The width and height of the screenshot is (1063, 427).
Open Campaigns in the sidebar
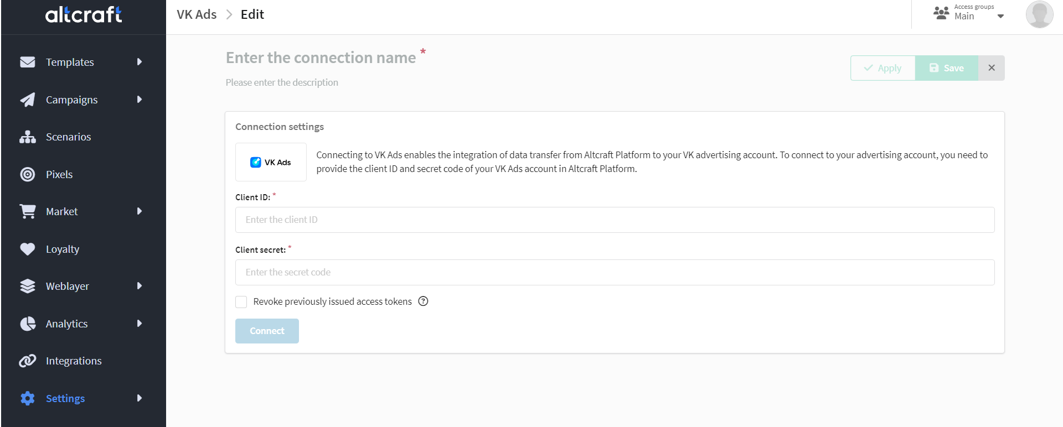point(72,100)
